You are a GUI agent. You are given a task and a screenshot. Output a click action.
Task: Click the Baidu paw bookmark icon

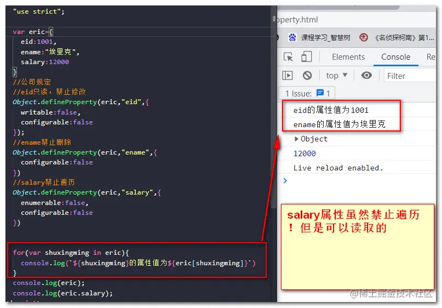click(292, 37)
